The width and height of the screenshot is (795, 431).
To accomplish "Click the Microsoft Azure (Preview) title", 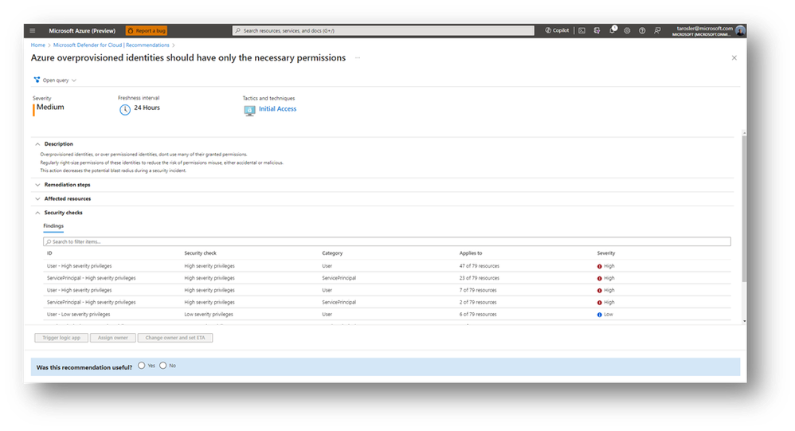I will pos(82,31).
